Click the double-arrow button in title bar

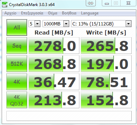click(91, 3)
